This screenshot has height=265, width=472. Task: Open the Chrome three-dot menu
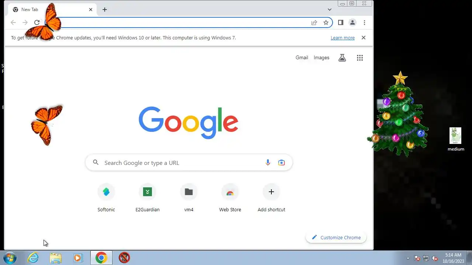click(x=364, y=22)
